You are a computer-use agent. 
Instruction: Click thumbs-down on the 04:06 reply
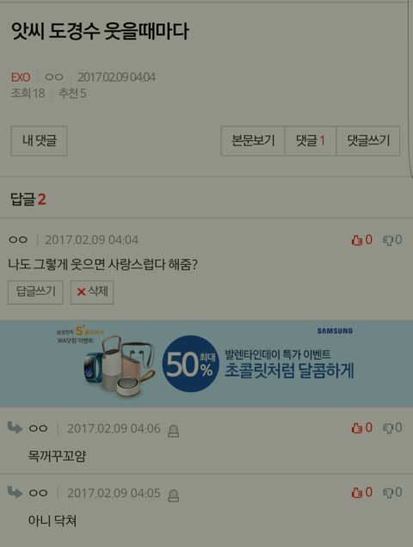392,427
